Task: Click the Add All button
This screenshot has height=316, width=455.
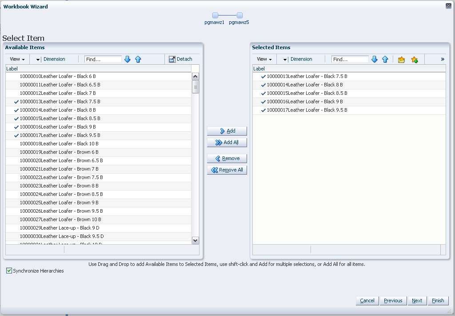Action: pos(227,142)
